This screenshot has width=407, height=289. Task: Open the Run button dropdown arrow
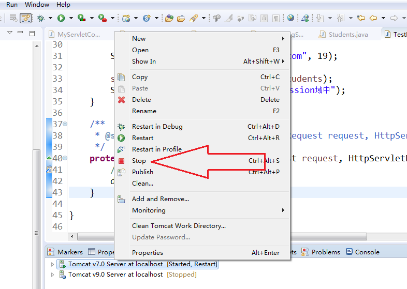point(70,19)
